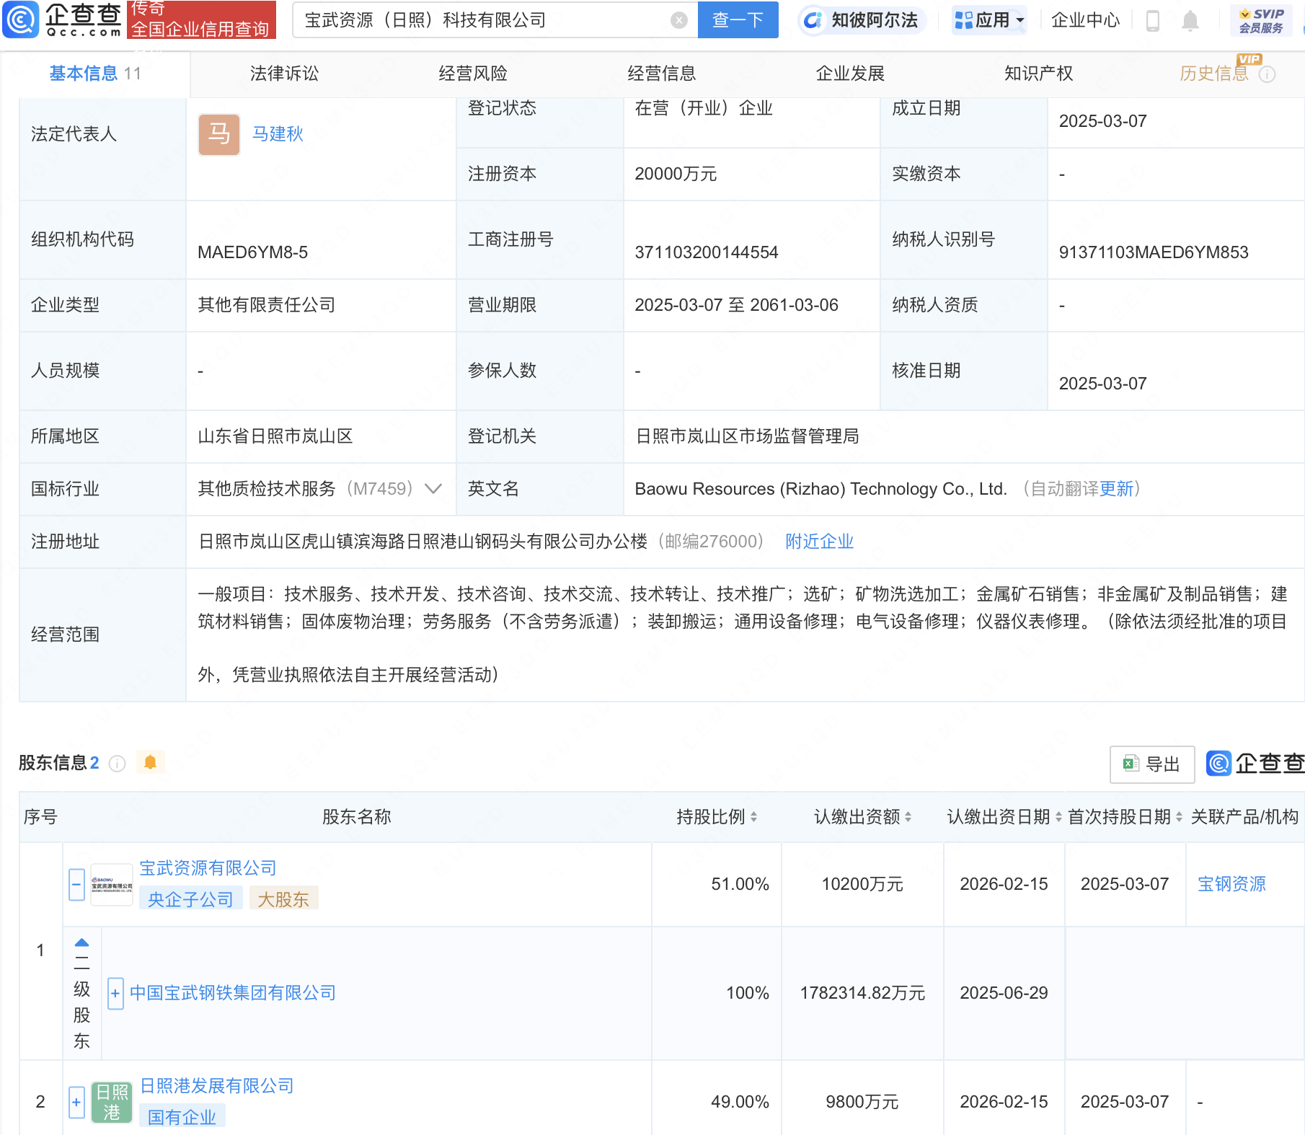Click the info icon next to 股东信息
This screenshot has height=1135, width=1305.
[117, 763]
